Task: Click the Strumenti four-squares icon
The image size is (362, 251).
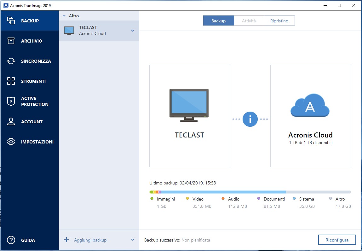Action: click(11, 81)
